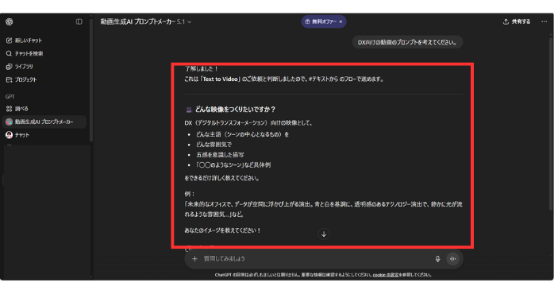
Task: Start a new chat with 新しいチャット
Action: [x=24, y=41]
